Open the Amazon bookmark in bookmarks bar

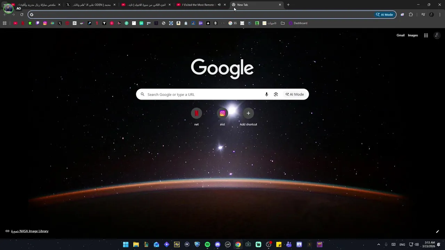click(x=178, y=23)
